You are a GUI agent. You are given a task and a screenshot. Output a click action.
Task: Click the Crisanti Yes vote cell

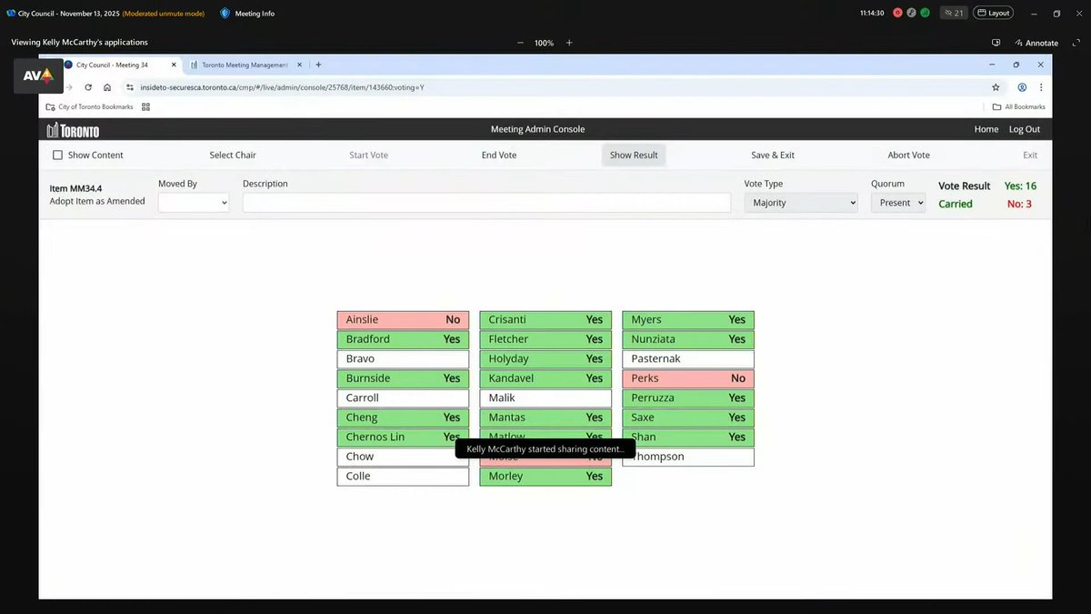pos(545,319)
